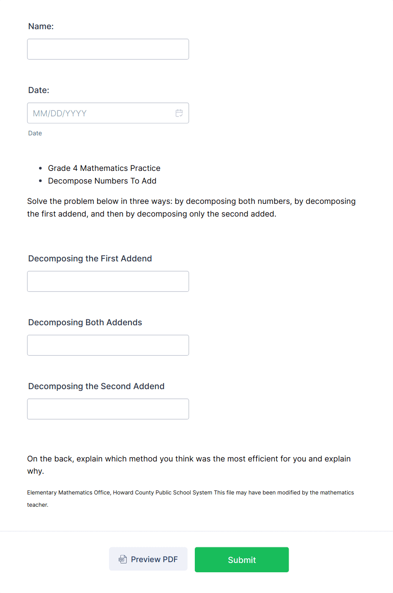Image resolution: width=393 pixels, height=593 pixels.
Task: Select the Decompose Numbers To Add bullet text
Action: (102, 181)
